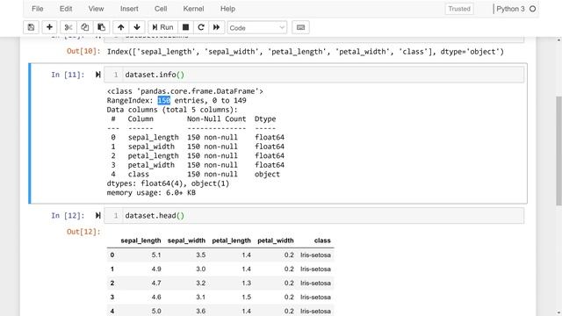This screenshot has width=562, height=316.
Task: Open the File menu
Action: 37,9
